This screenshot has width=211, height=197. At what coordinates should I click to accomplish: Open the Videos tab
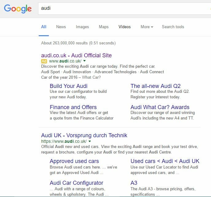[x=125, y=27]
